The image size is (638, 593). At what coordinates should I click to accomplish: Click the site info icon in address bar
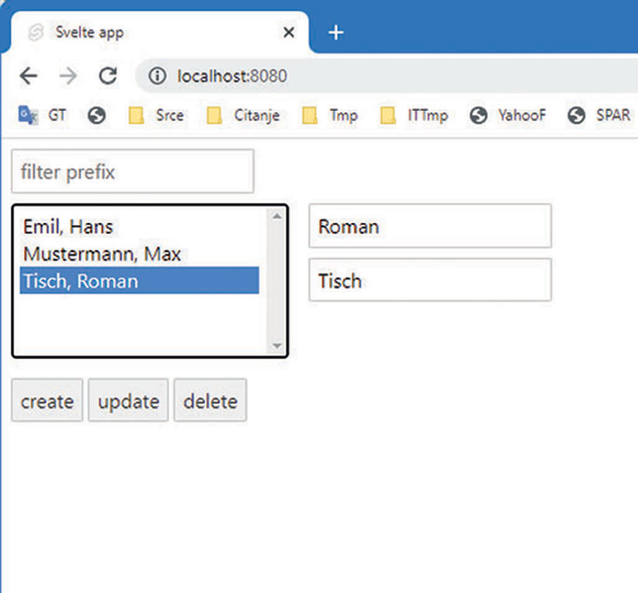pyautogui.click(x=157, y=76)
